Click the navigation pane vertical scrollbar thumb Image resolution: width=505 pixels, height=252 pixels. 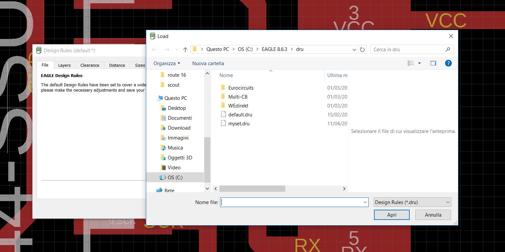click(207, 159)
